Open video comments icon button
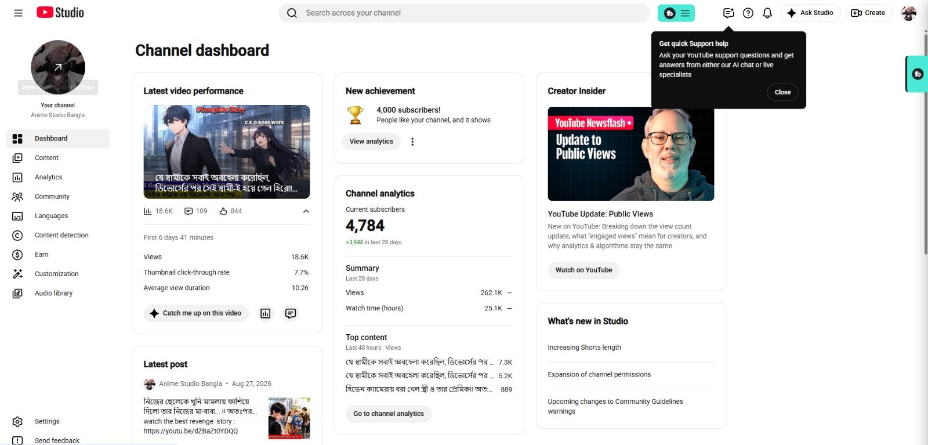 [x=291, y=313]
